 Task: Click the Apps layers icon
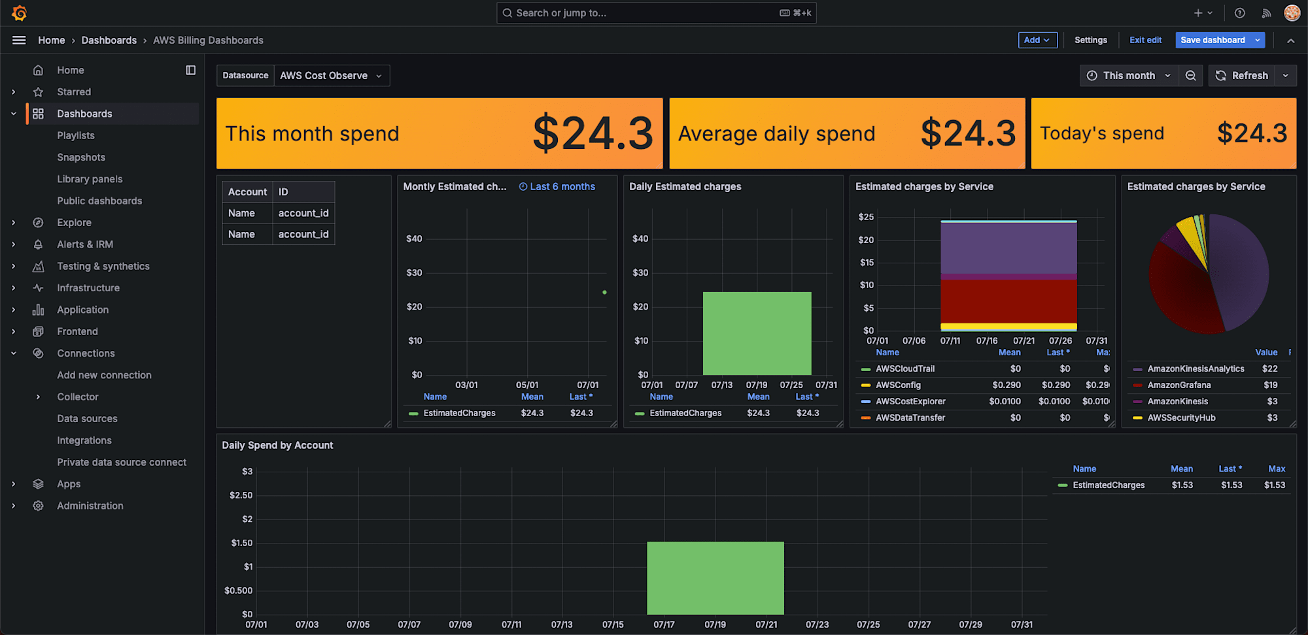click(x=38, y=484)
